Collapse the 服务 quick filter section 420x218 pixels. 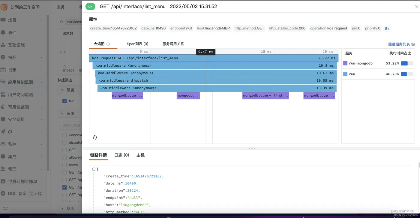(62, 90)
